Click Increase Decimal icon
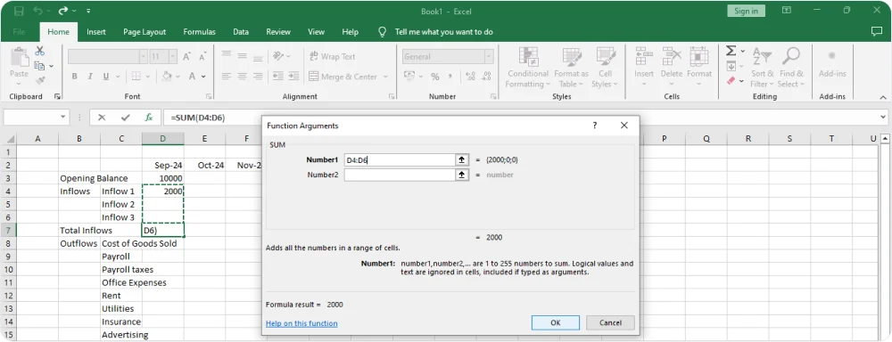This screenshot has width=892, height=342. [x=470, y=76]
